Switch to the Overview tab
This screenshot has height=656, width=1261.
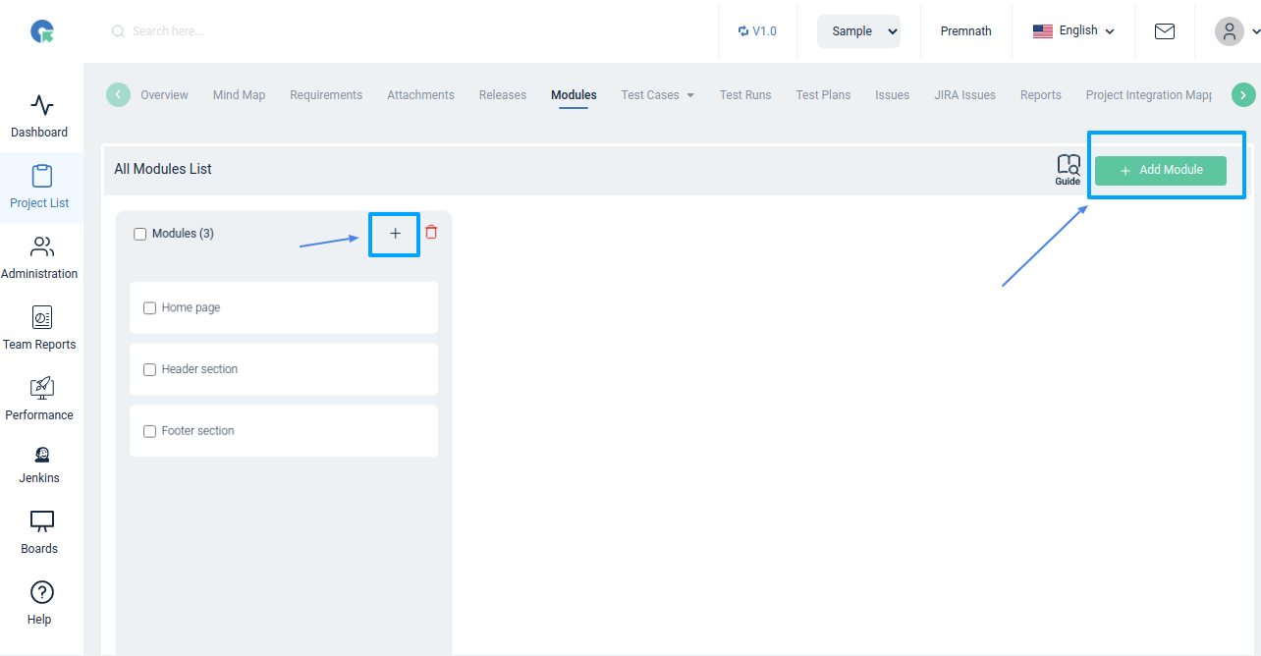[164, 95]
